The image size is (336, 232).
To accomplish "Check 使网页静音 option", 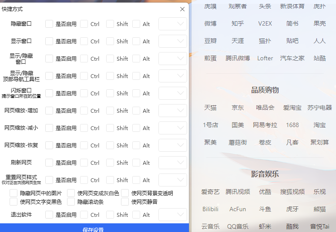I will point(125,202).
